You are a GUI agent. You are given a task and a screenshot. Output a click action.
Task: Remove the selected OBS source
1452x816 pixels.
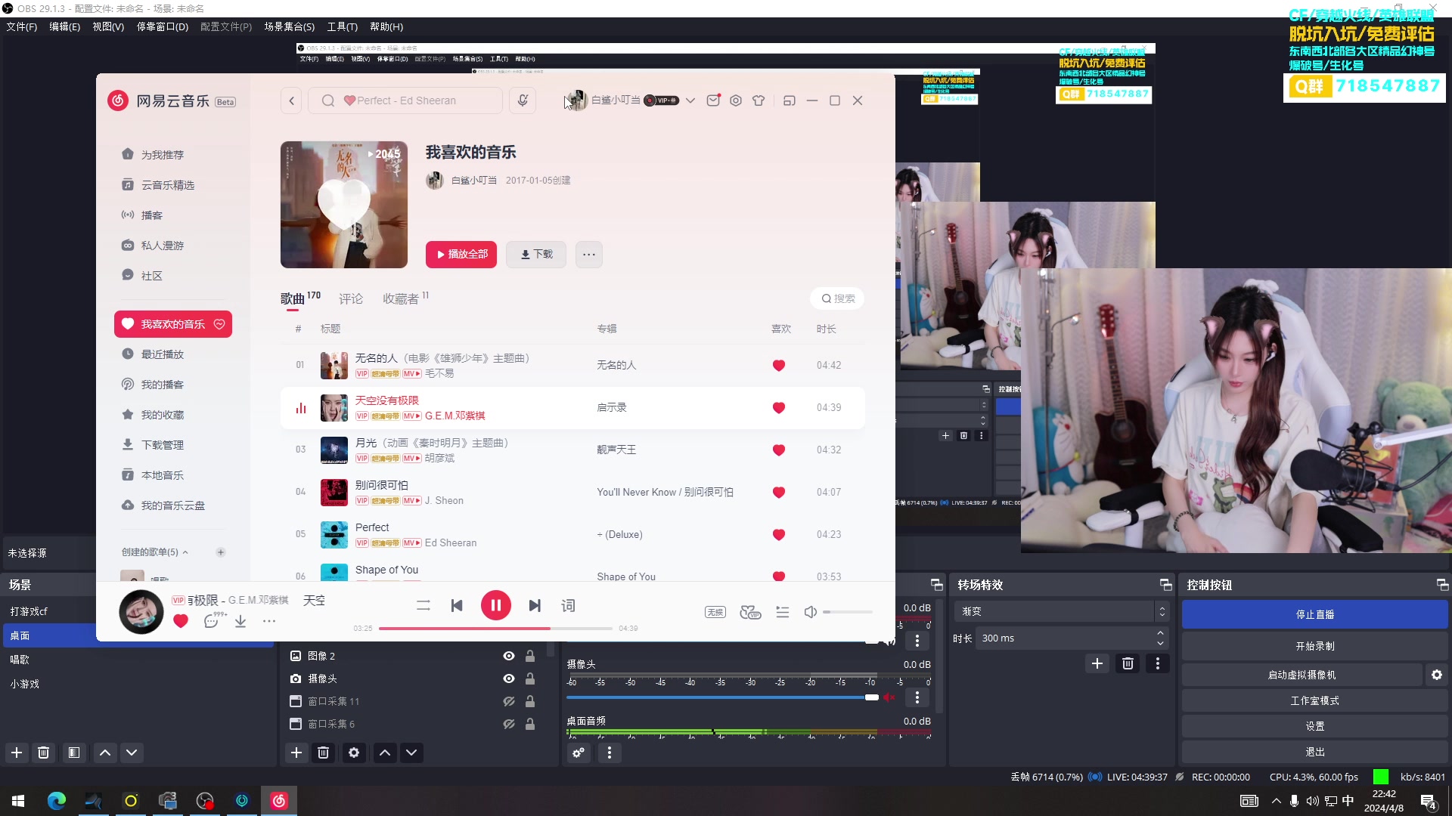coord(324,753)
